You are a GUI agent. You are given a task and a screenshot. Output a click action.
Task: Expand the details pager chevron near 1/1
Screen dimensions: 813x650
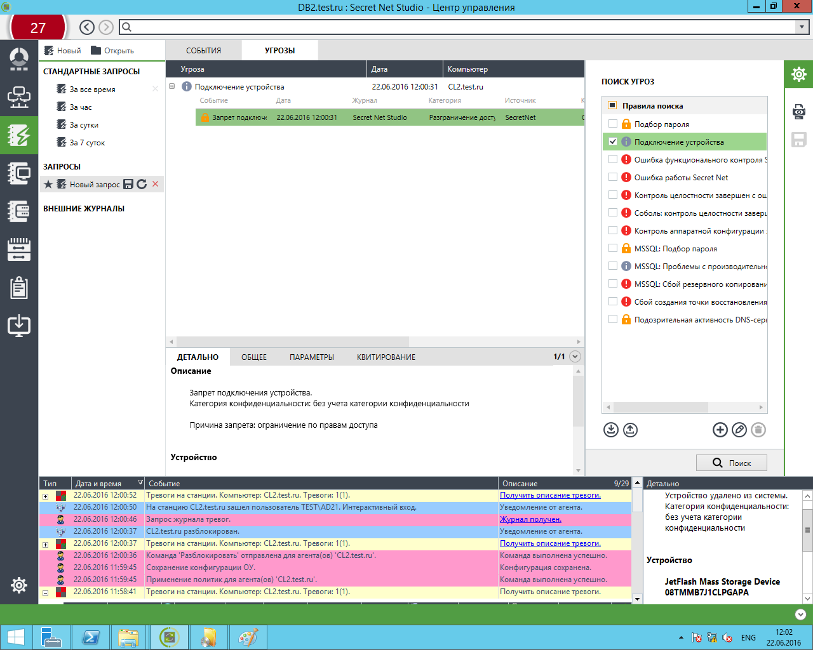[575, 357]
